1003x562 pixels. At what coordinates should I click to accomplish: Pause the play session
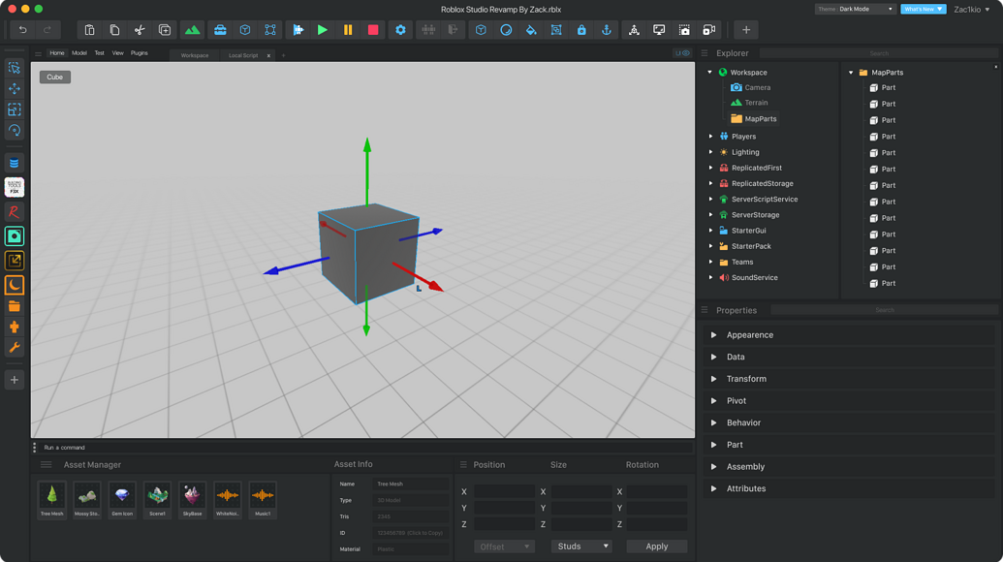click(x=347, y=30)
